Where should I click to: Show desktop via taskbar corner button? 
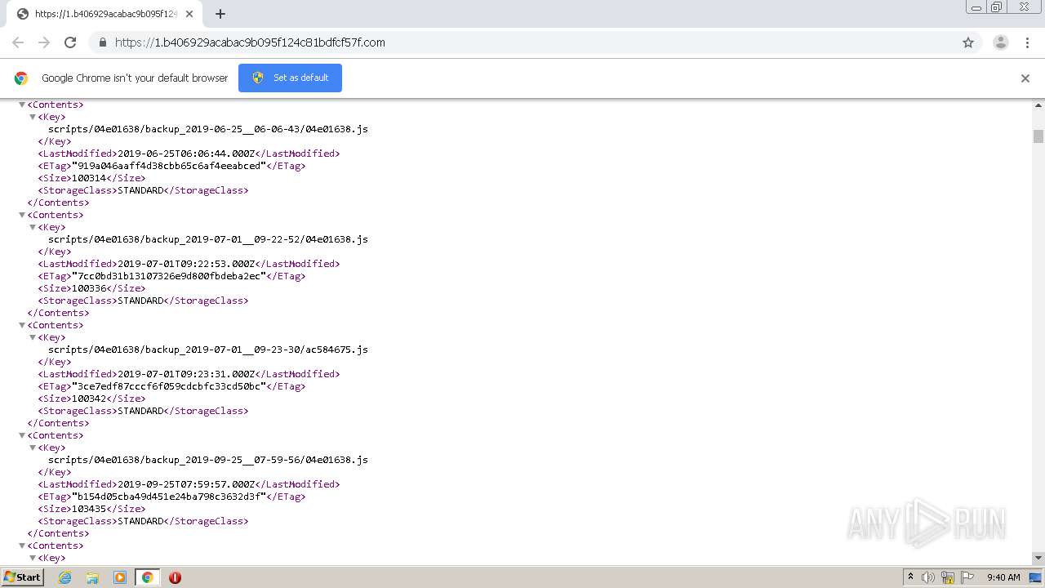tap(1036, 577)
